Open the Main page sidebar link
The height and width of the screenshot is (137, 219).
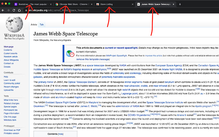click(9, 46)
